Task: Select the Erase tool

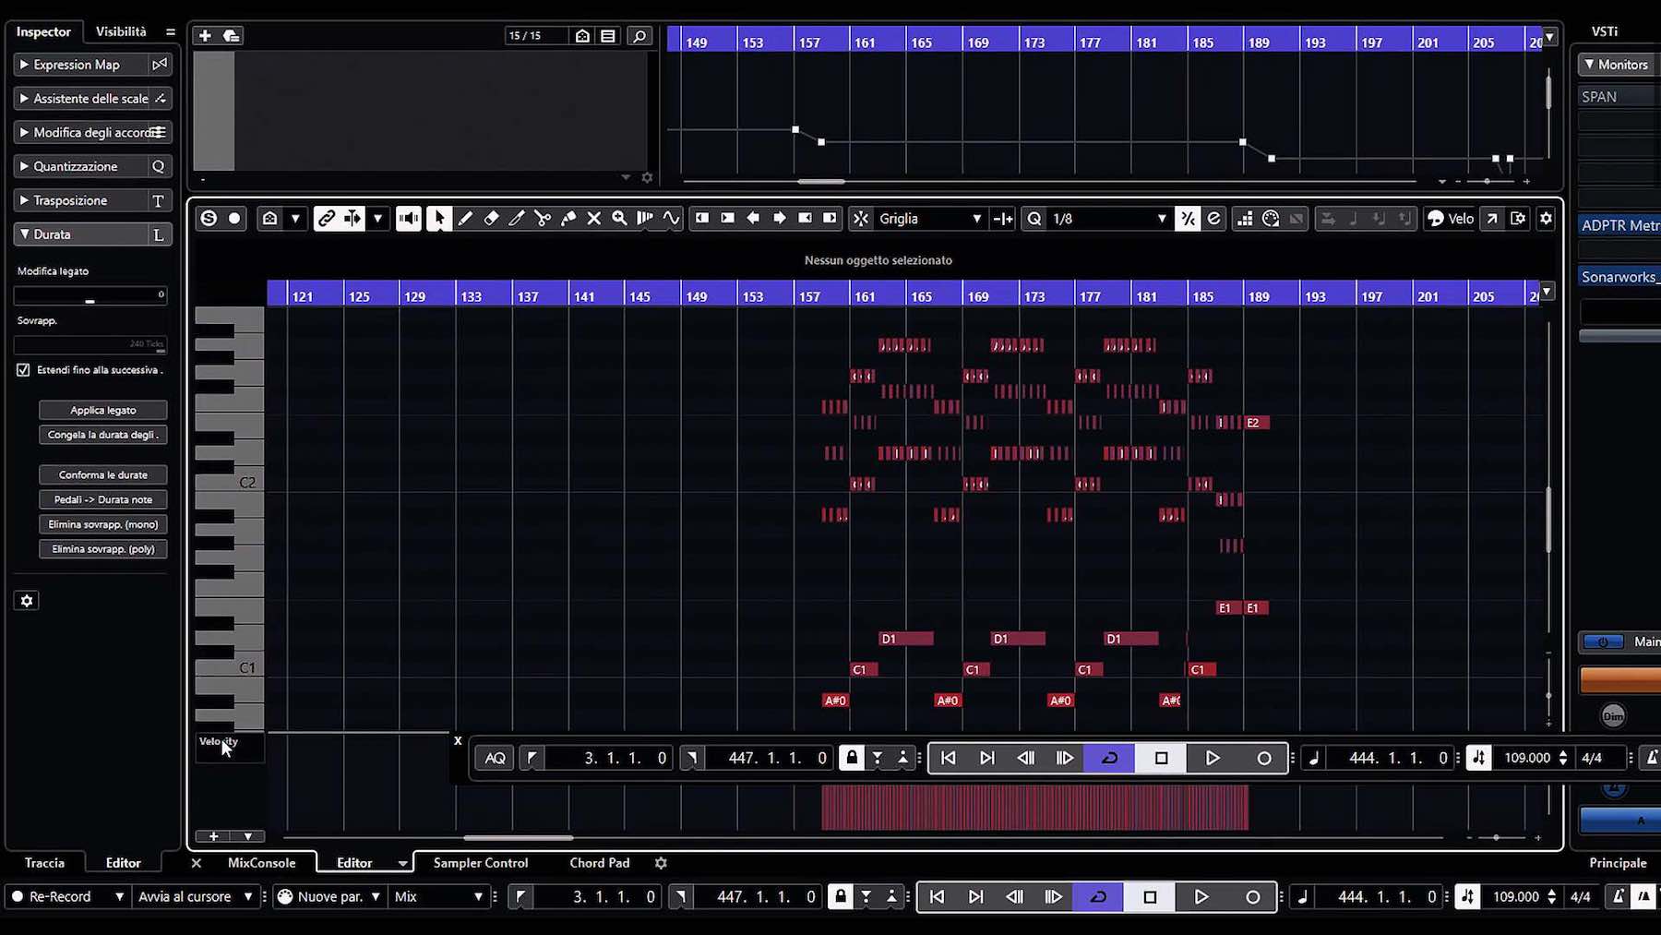Action: 490,218
